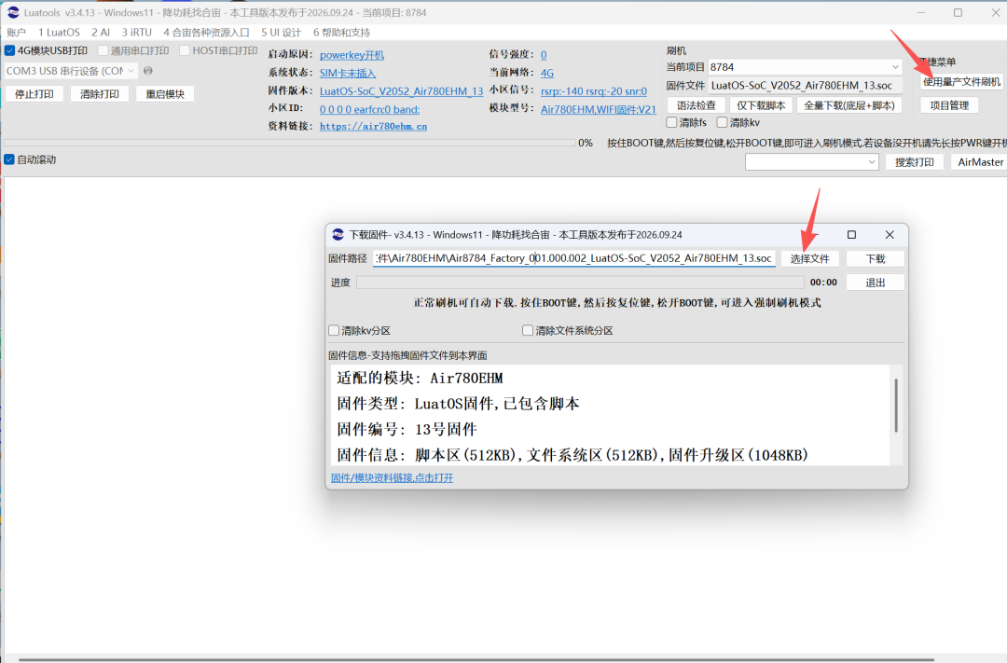Viewport: 1007px width, 663px height.
Task: Click the Luatools app logo in title bar
Action: (13, 12)
